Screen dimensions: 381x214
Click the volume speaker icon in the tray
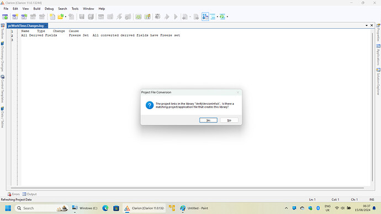(342, 208)
